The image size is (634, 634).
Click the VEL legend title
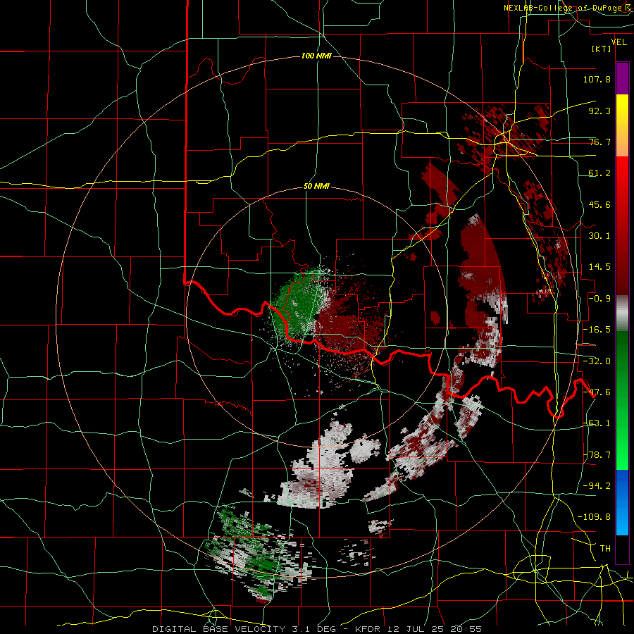click(619, 42)
